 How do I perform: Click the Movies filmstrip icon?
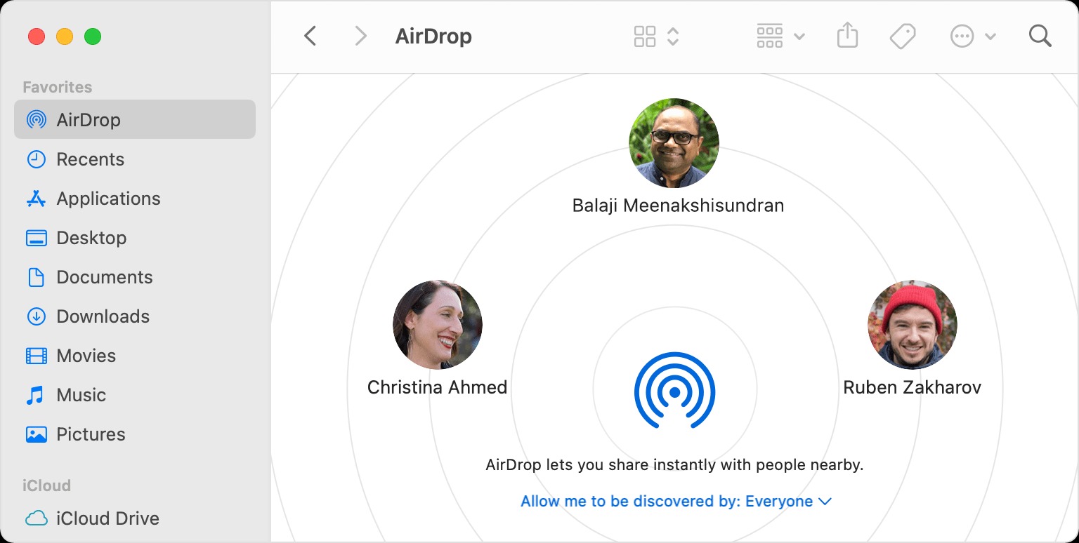pos(37,356)
